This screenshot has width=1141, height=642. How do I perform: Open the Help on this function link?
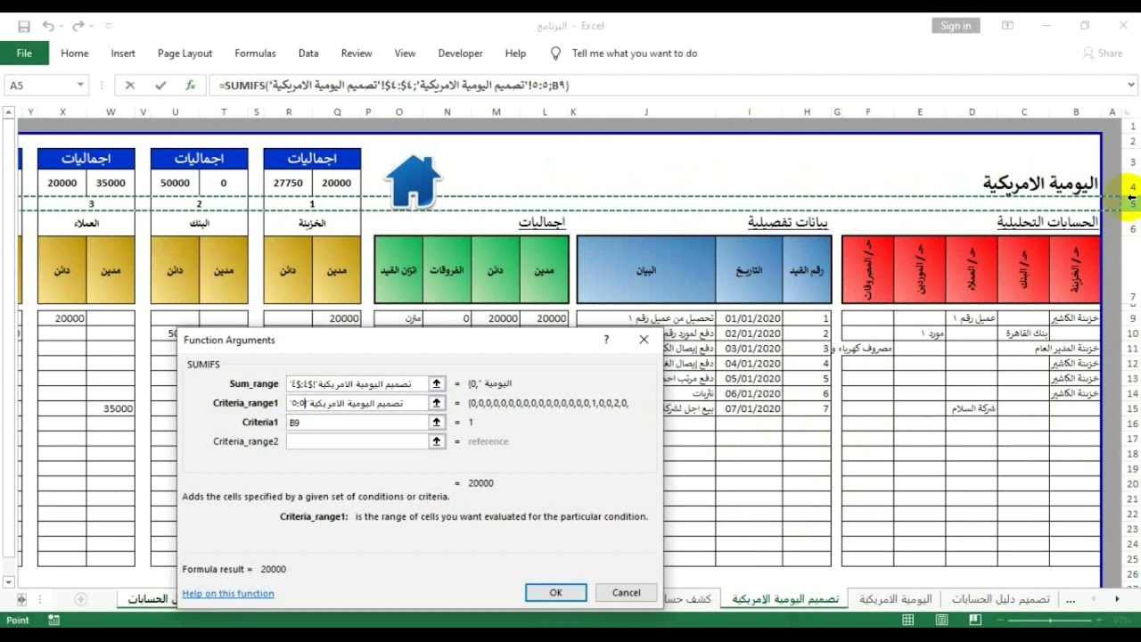click(228, 594)
